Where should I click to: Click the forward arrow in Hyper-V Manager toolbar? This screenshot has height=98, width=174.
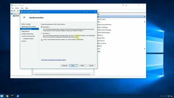14,11
